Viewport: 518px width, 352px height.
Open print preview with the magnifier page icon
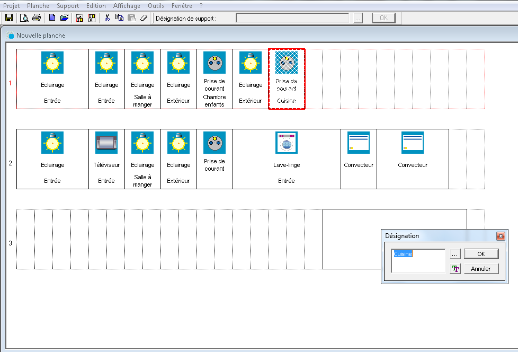coord(24,18)
